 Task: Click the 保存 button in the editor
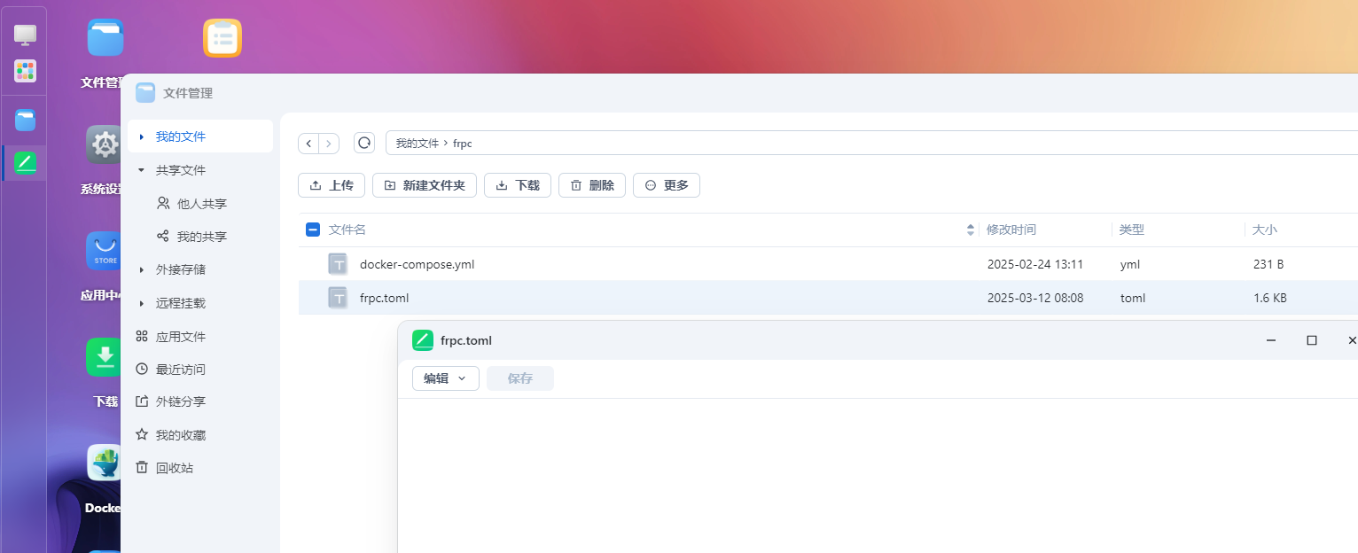pyautogui.click(x=520, y=378)
